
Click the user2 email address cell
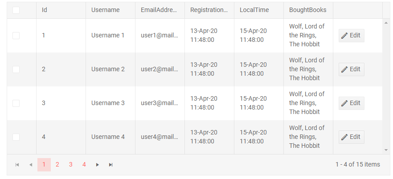pos(160,69)
